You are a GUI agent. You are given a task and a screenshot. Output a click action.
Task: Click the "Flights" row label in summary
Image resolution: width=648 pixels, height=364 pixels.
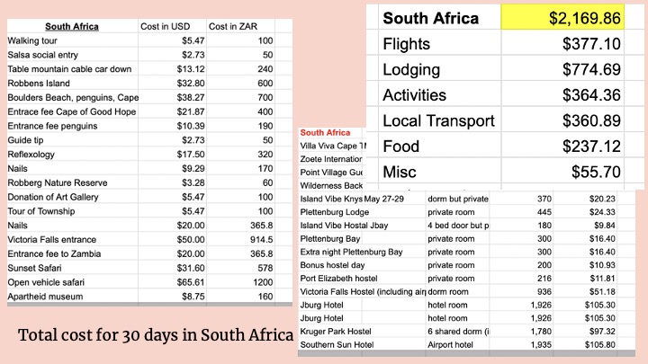click(408, 43)
